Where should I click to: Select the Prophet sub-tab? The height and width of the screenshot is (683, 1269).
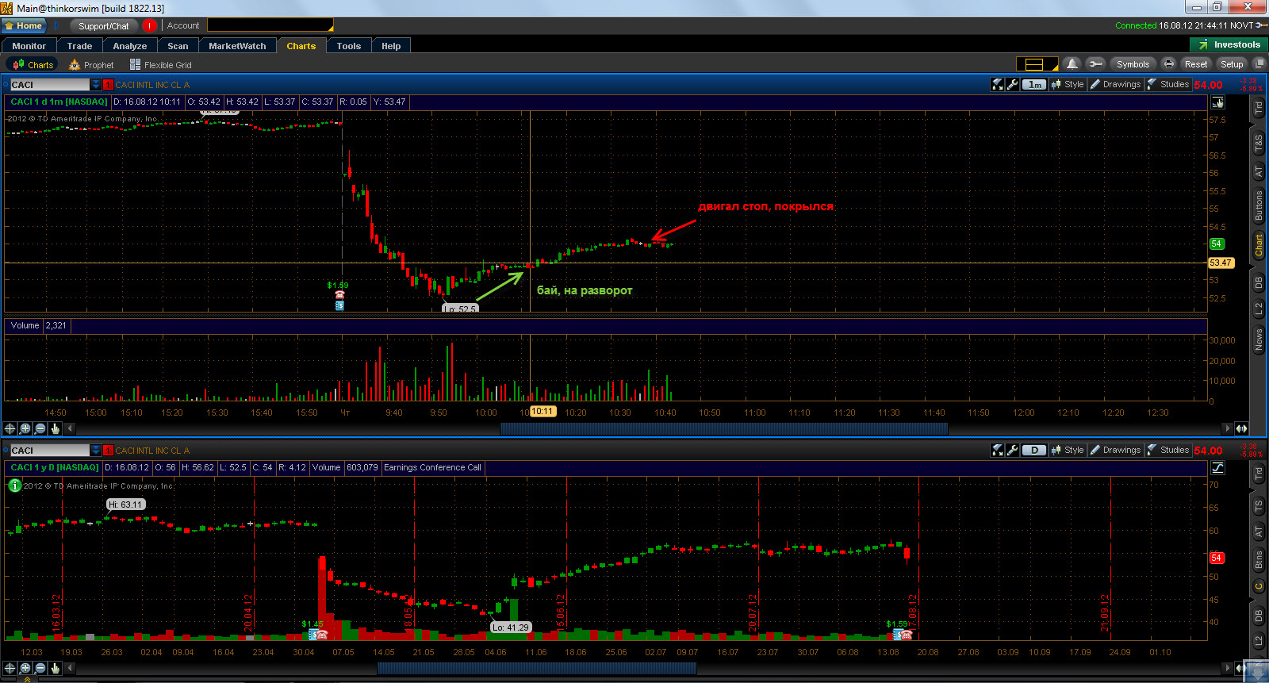(x=91, y=65)
